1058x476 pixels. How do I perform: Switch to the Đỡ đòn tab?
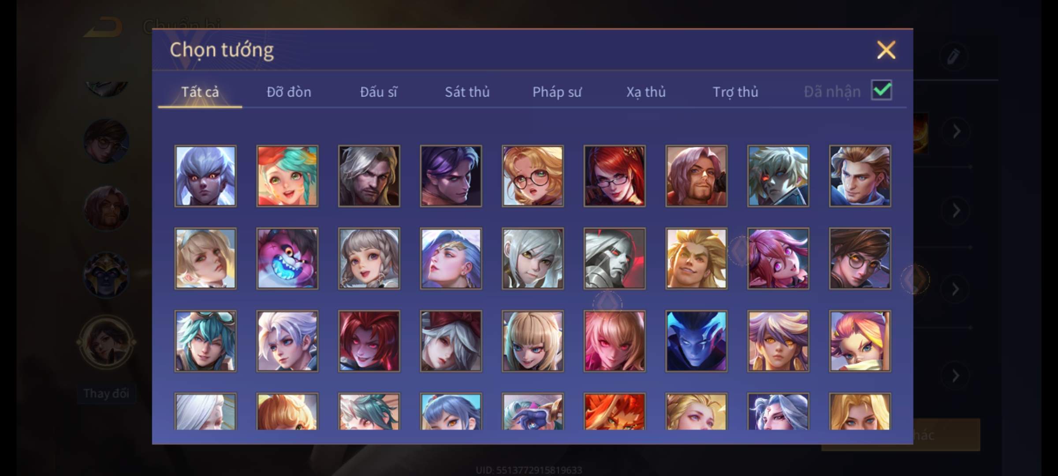pos(289,92)
